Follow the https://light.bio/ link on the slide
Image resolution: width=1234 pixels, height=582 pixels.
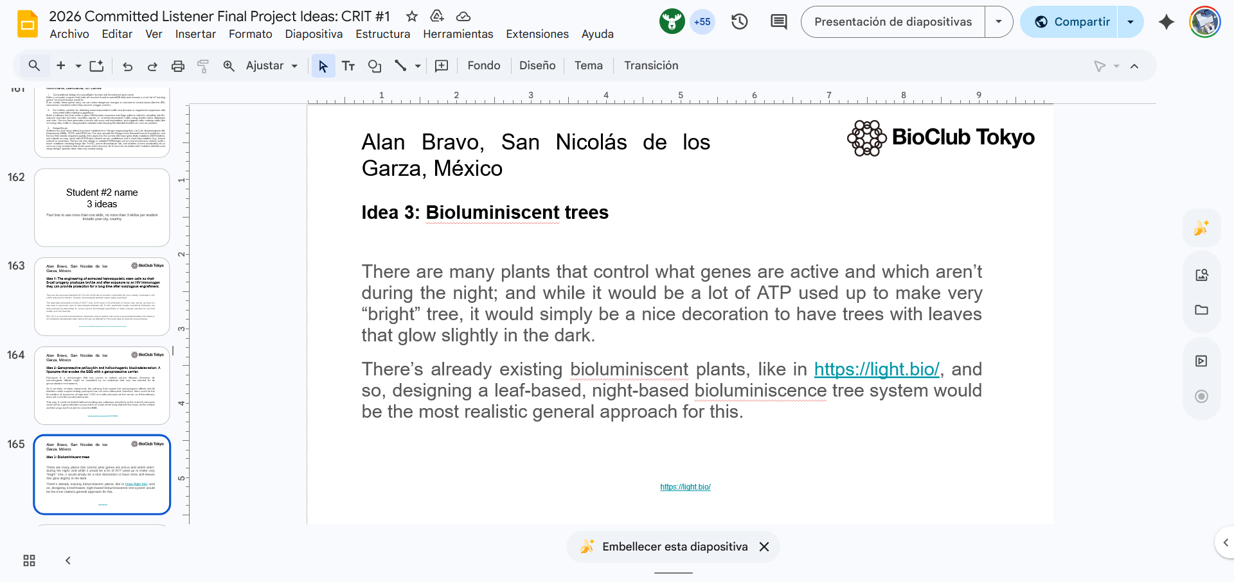point(877,370)
